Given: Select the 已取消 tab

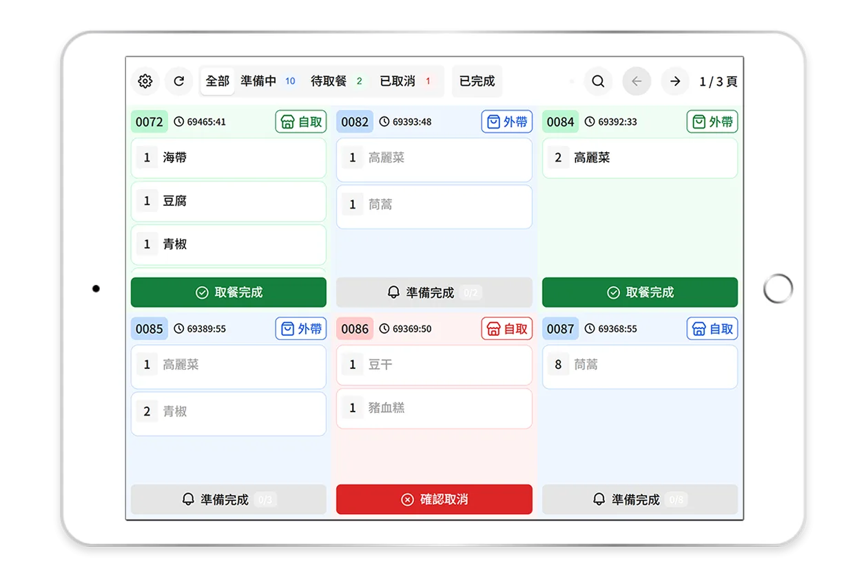Looking at the screenshot, I should (x=398, y=81).
